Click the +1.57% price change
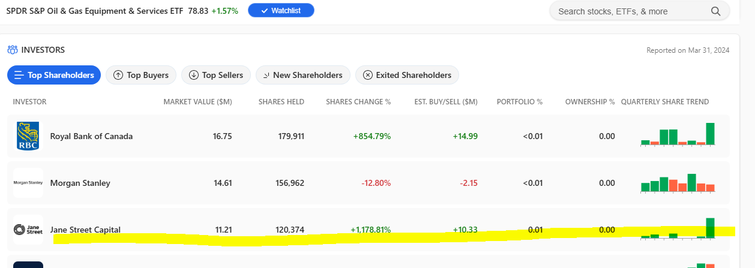The image size is (755, 268). [x=224, y=11]
